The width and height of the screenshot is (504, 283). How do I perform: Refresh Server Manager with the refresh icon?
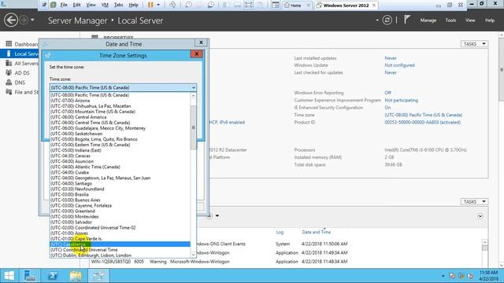(x=387, y=20)
